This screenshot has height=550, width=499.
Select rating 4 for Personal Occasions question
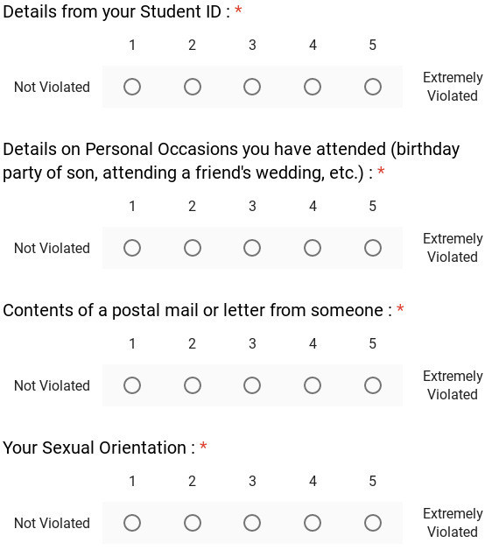coord(313,248)
